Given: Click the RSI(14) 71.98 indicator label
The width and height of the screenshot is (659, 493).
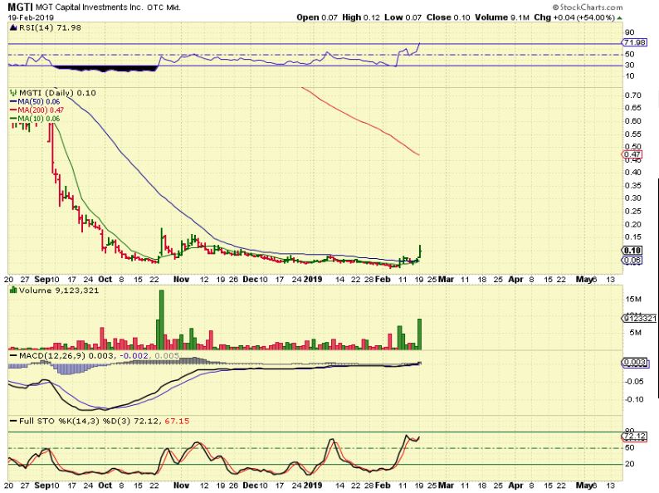Looking at the screenshot, I should (x=50, y=27).
